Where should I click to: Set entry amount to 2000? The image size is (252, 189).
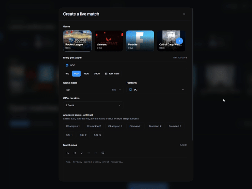point(97,74)
